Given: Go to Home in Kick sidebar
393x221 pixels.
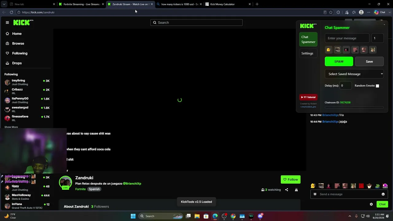Looking at the screenshot, I should [17, 34].
